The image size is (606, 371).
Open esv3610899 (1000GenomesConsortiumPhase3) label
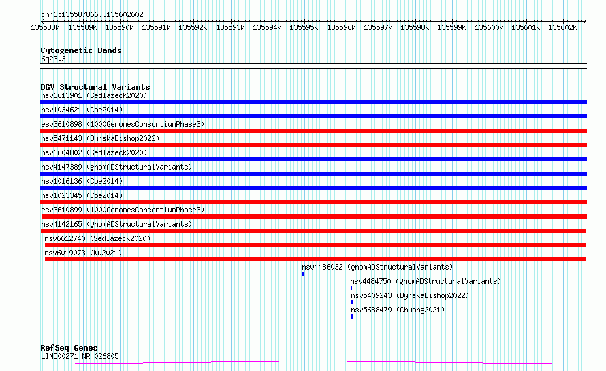point(123,210)
